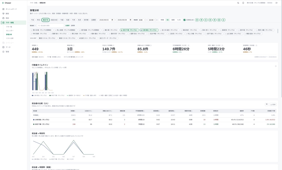Screen dimensions: 282x170
Task: Toggle Tuesday 火 weekday filter
Action: [x=206, y=20]
